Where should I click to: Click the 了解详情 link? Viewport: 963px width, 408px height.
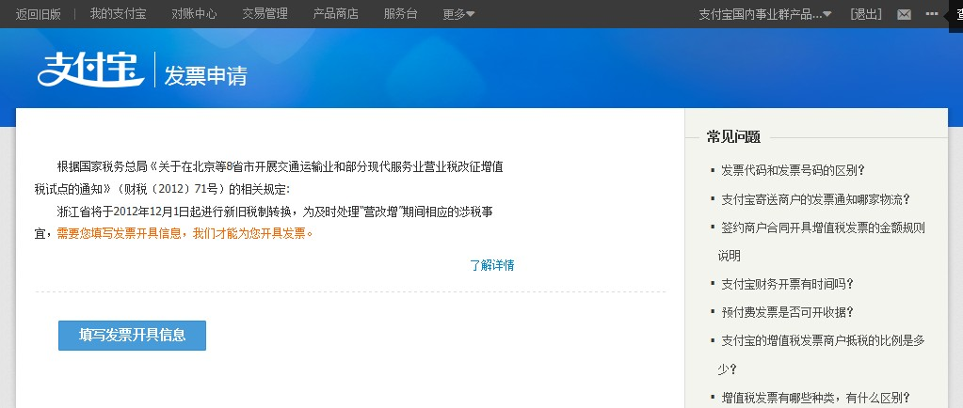click(492, 265)
